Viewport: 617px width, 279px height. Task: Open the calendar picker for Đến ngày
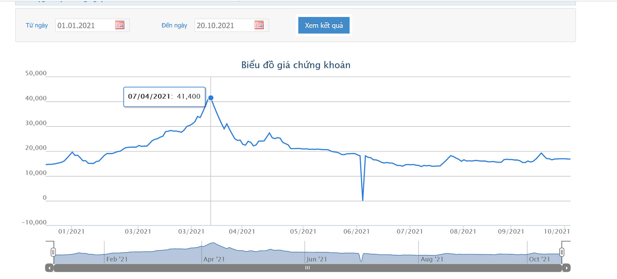[259, 25]
